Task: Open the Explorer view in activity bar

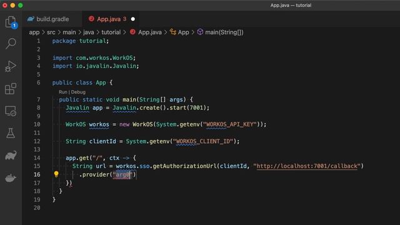Action: [11, 22]
